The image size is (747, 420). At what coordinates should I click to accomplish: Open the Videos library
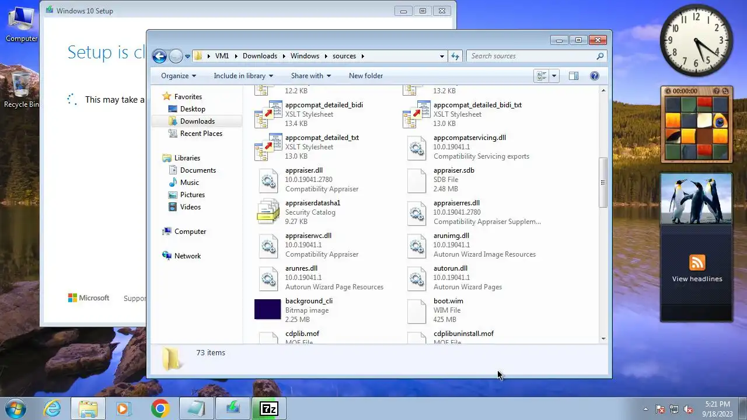[190, 207]
